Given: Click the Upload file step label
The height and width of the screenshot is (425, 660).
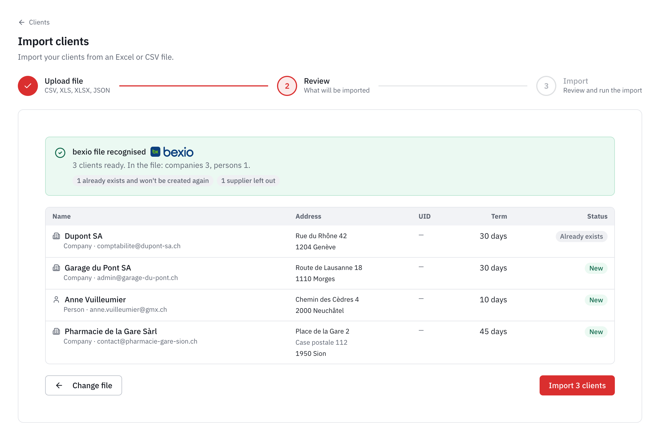Looking at the screenshot, I should tap(64, 81).
